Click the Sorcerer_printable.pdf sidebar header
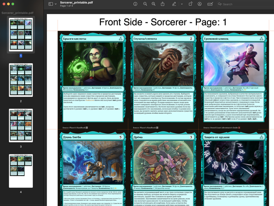Viewport: 274px width, 206px height. [x=18, y=13]
